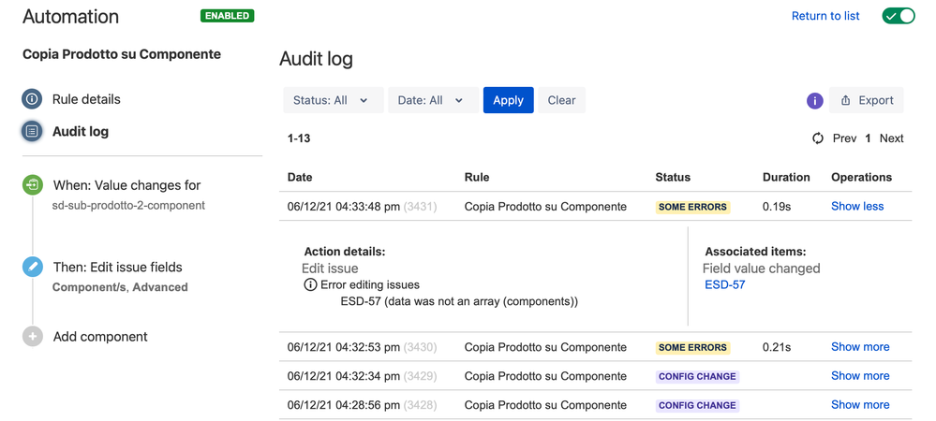Open the Date: All dropdown
The height and width of the screenshot is (421, 936).
[x=434, y=100]
